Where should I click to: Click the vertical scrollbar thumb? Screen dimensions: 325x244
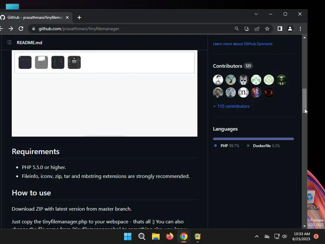[x=304, y=101]
